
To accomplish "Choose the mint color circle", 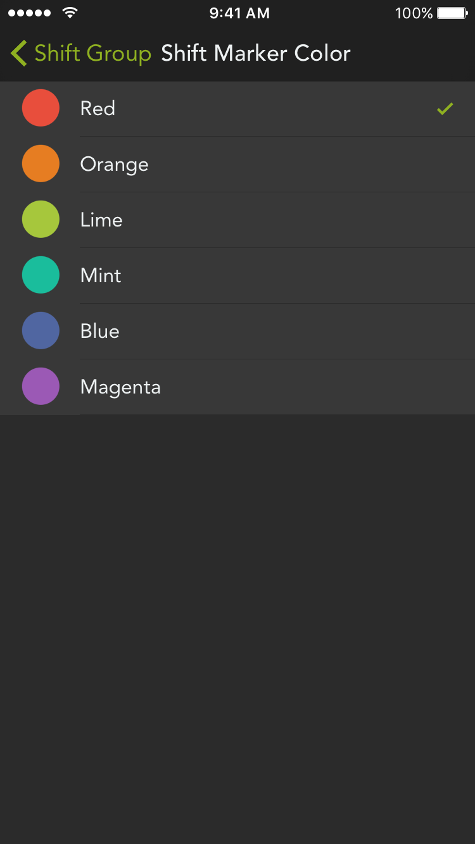I will [41, 275].
